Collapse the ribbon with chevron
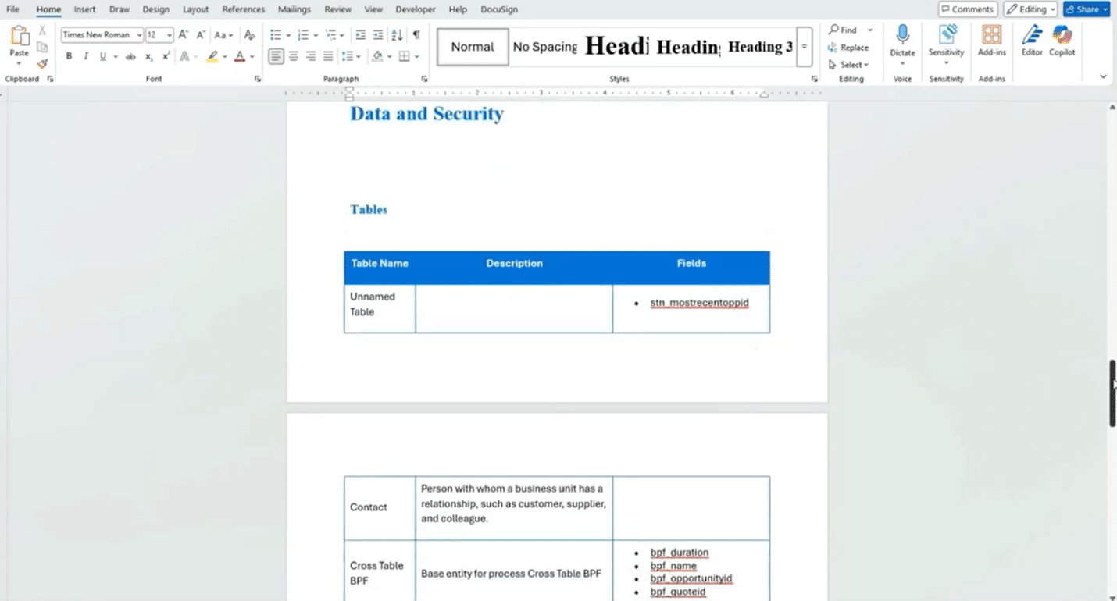Viewport: 1117px width, 601px height. 1103,76
